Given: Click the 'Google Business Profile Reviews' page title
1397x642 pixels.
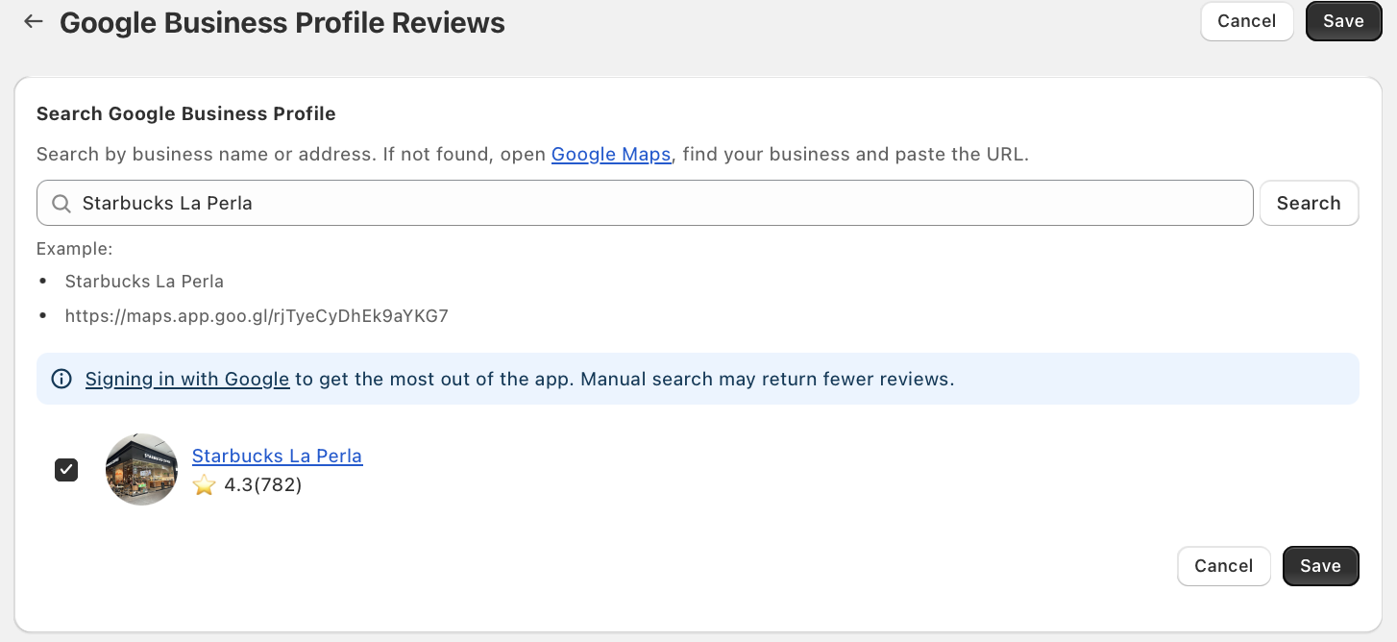Looking at the screenshot, I should (282, 22).
